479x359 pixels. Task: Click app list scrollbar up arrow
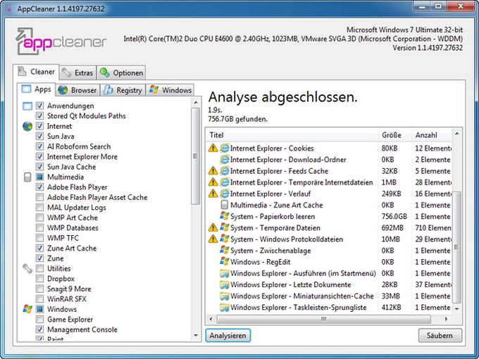(196, 103)
